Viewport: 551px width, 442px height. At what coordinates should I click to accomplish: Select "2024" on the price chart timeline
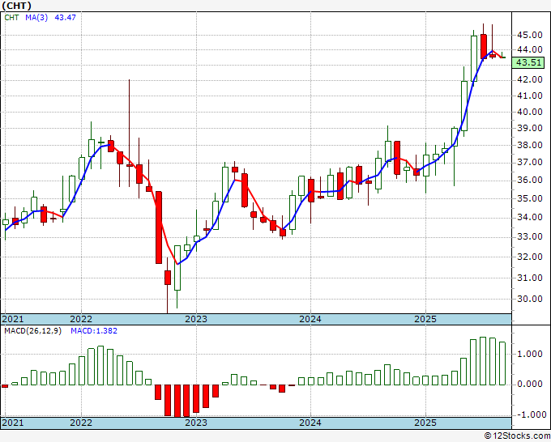tap(310, 319)
